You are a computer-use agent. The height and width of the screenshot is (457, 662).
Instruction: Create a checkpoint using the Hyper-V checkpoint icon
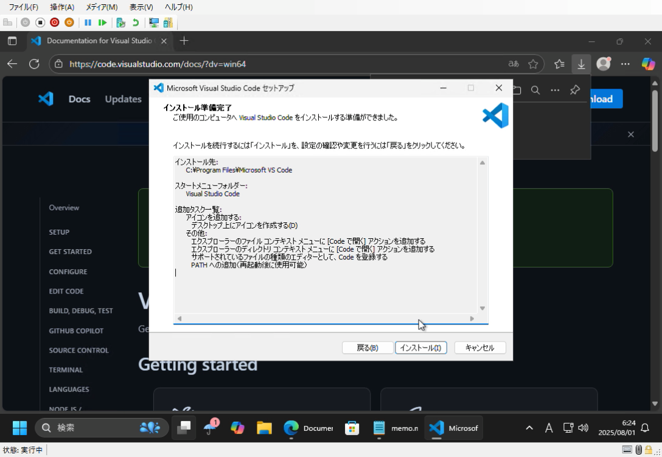120,22
